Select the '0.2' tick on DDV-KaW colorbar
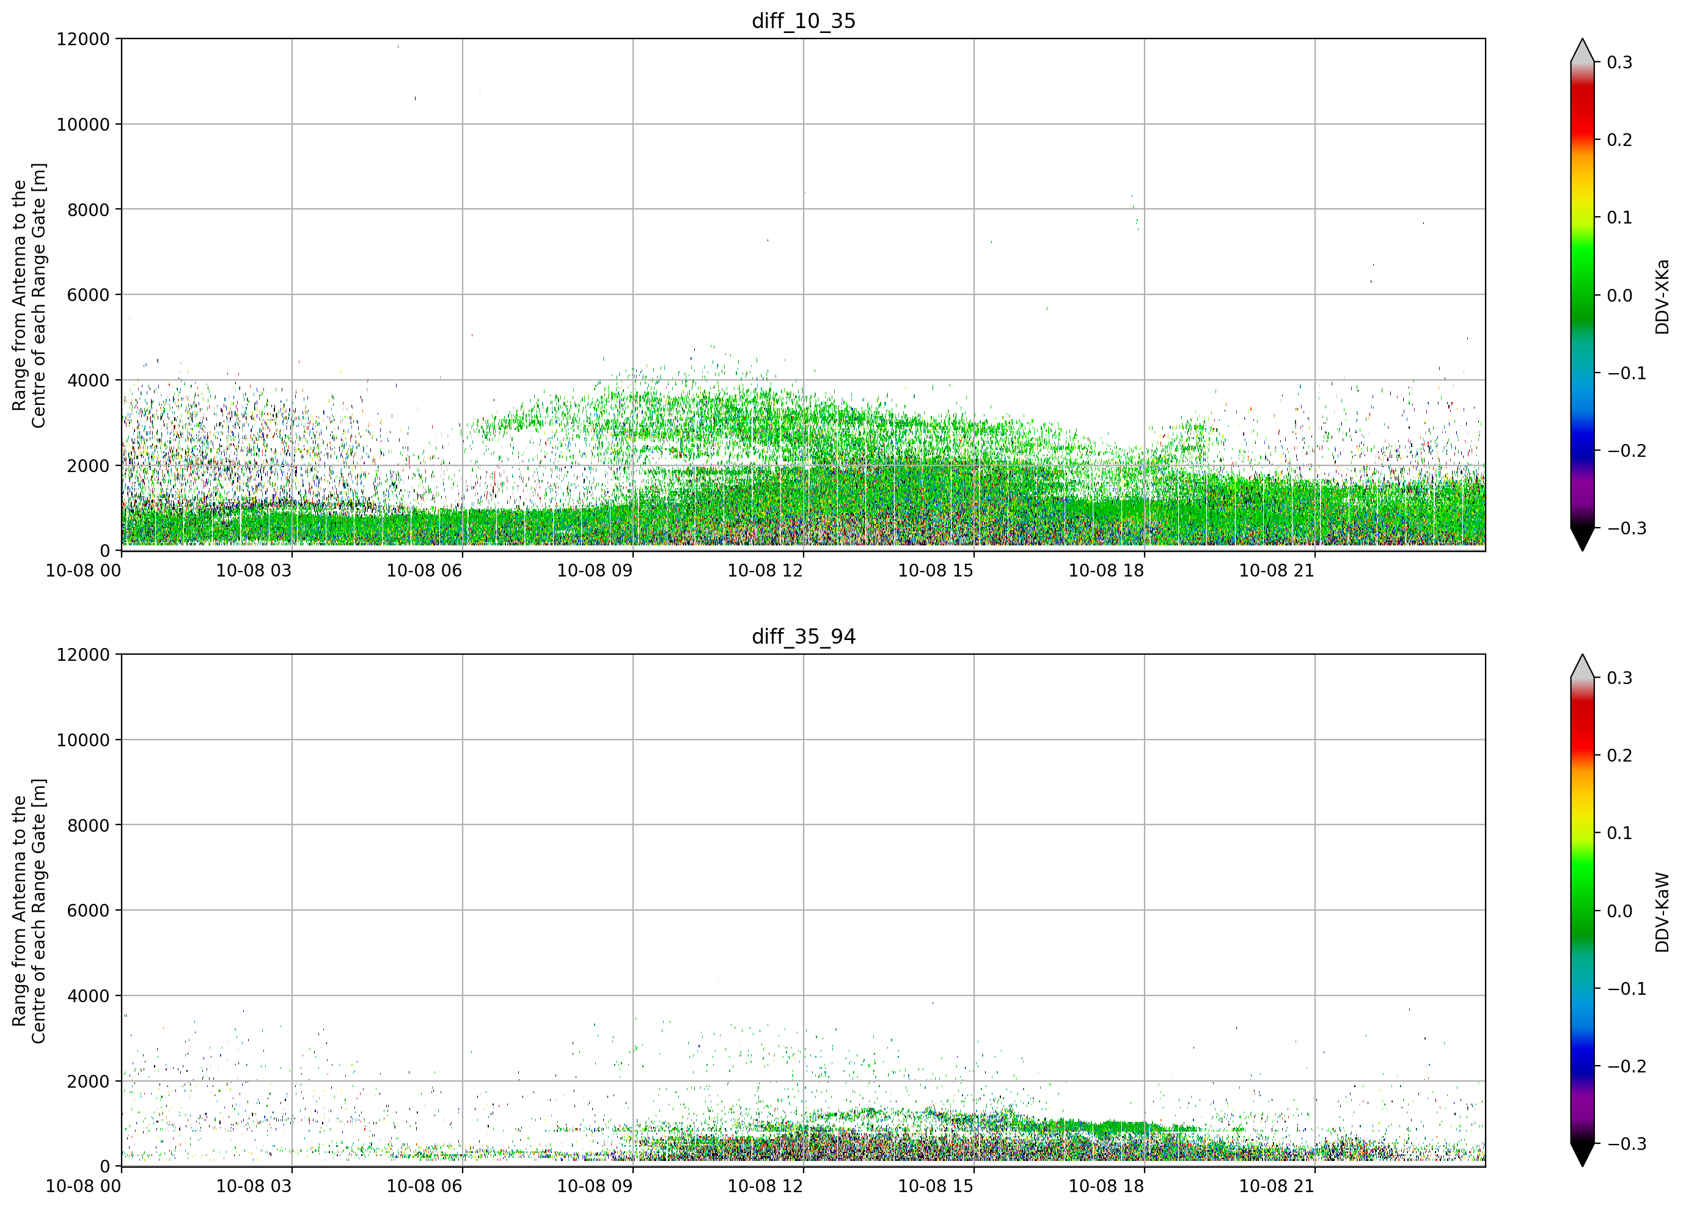 coord(1620,755)
